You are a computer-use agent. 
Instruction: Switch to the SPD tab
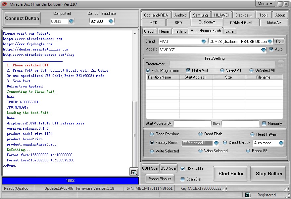(178, 22)
